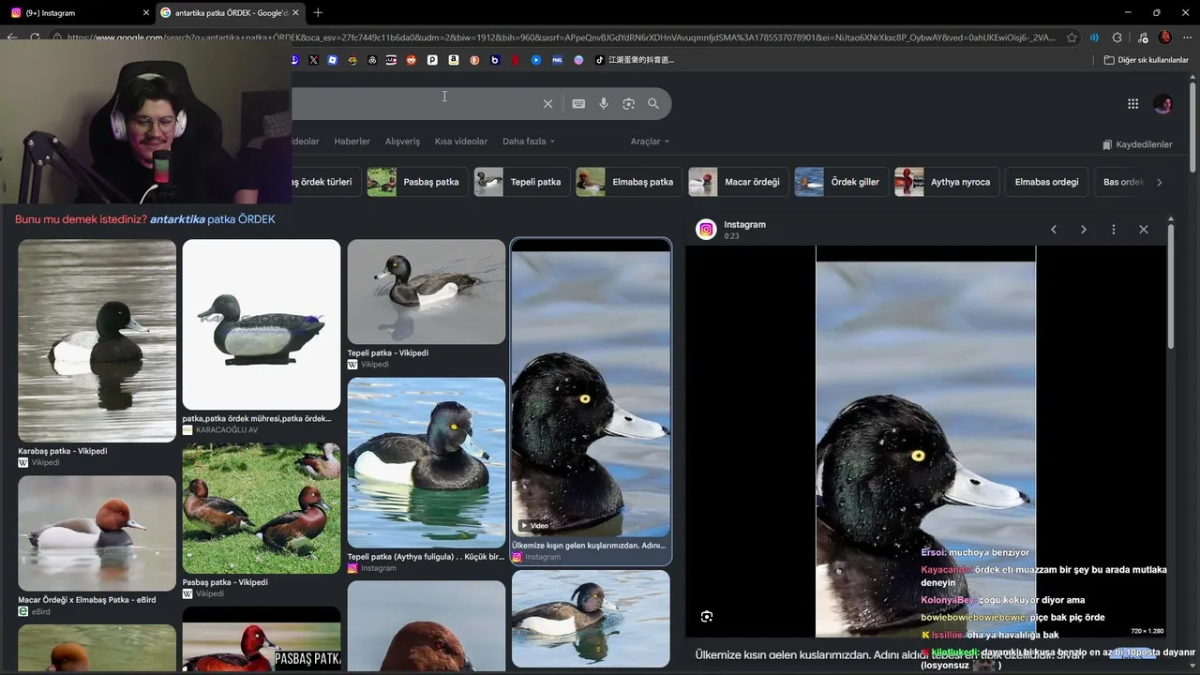The width and height of the screenshot is (1200, 675).
Task: Click the Google search input field
Action: coord(412,104)
